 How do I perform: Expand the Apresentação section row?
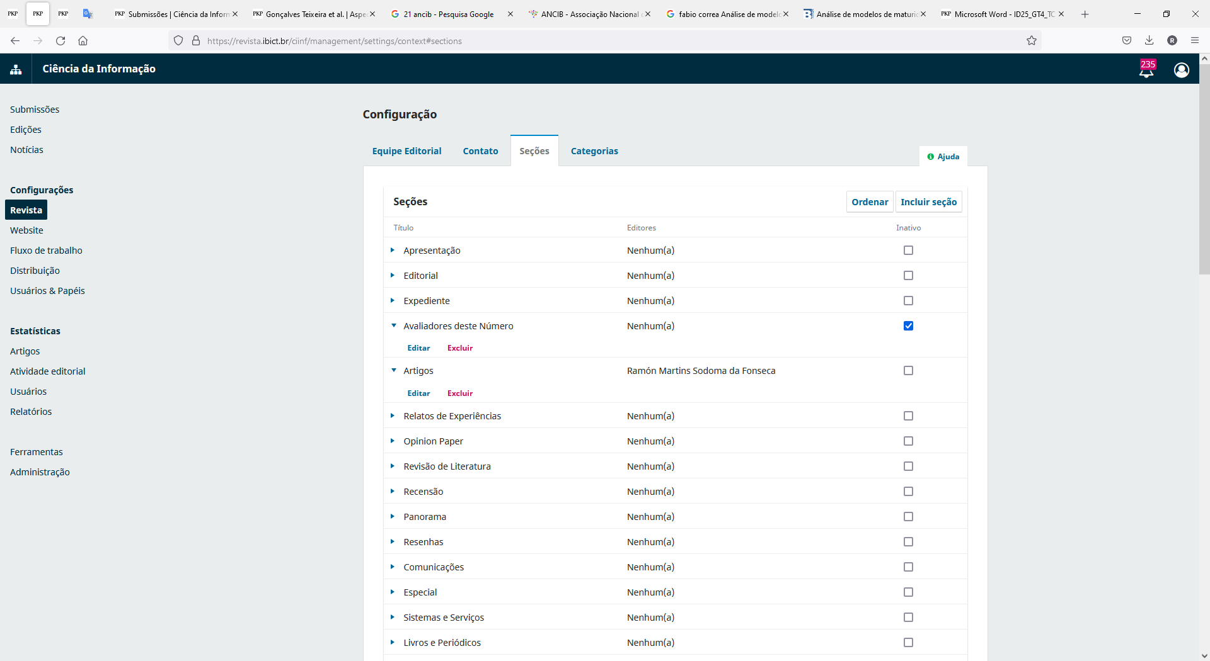point(393,251)
